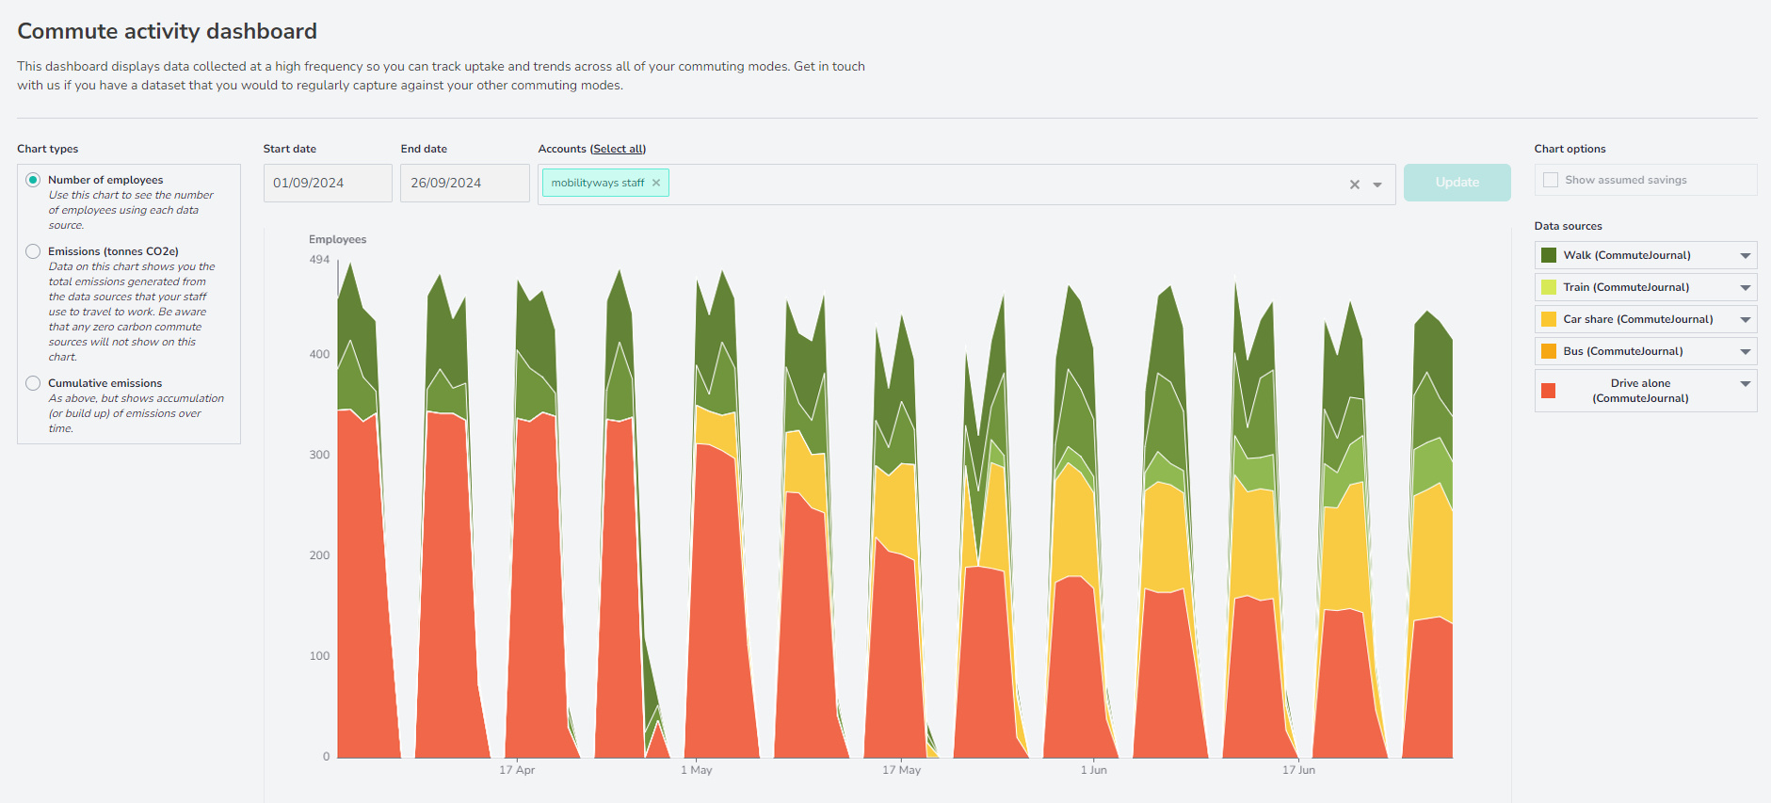The width and height of the screenshot is (1771, 803).
Task: Open the Car share (CommuteJournal) dropdown arrow
Action: click(1745, 319)
